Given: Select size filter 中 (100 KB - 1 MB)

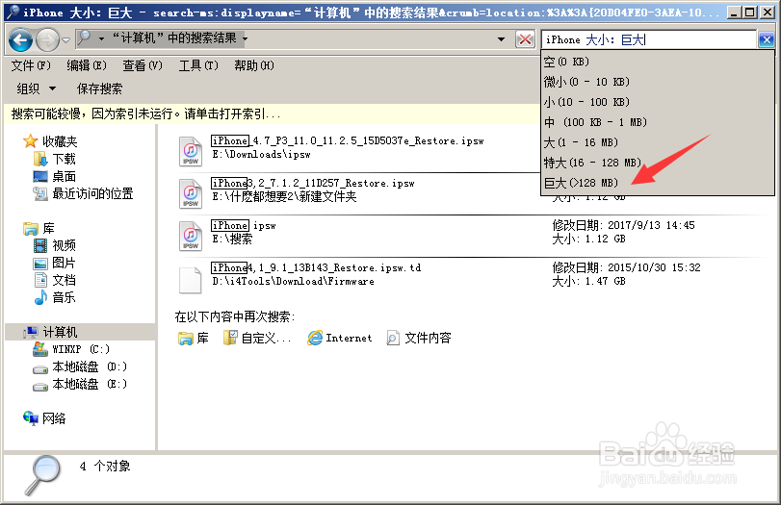Looking at the screenshot, I should [657, 122].
